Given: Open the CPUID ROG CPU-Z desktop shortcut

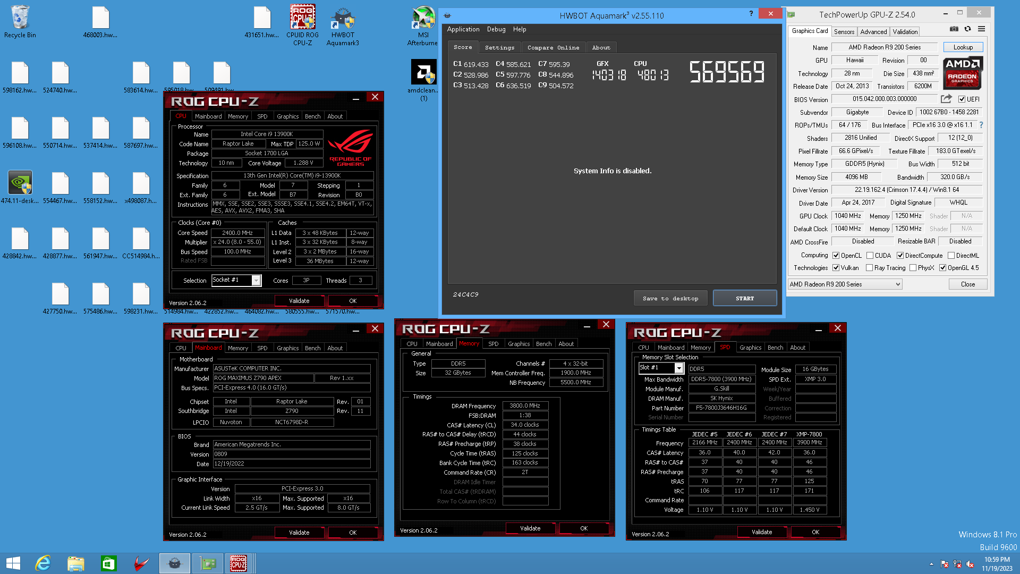Looking at the screenshot, I should point(302,26).
